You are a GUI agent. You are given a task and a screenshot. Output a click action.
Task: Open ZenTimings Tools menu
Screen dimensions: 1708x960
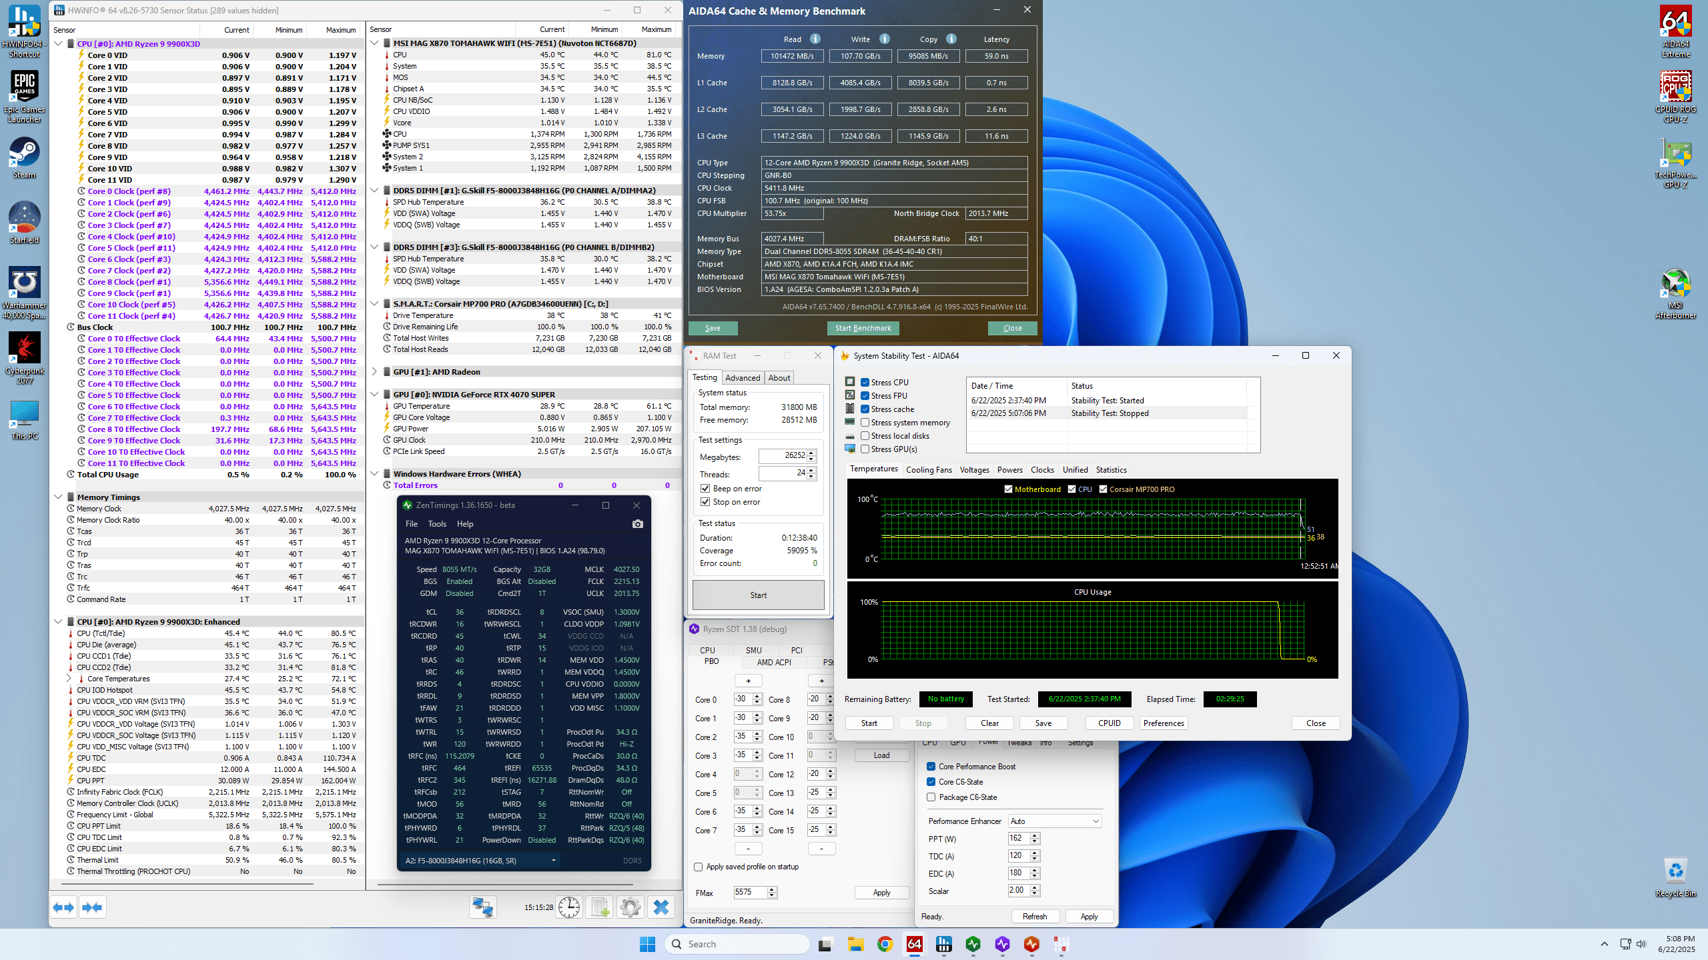pos(437,524)
